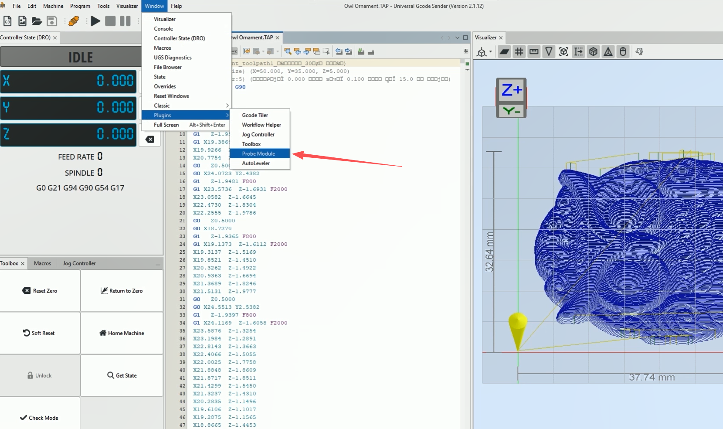
Task: Click the import image file toolbar icon
Action: coord(22,21)
